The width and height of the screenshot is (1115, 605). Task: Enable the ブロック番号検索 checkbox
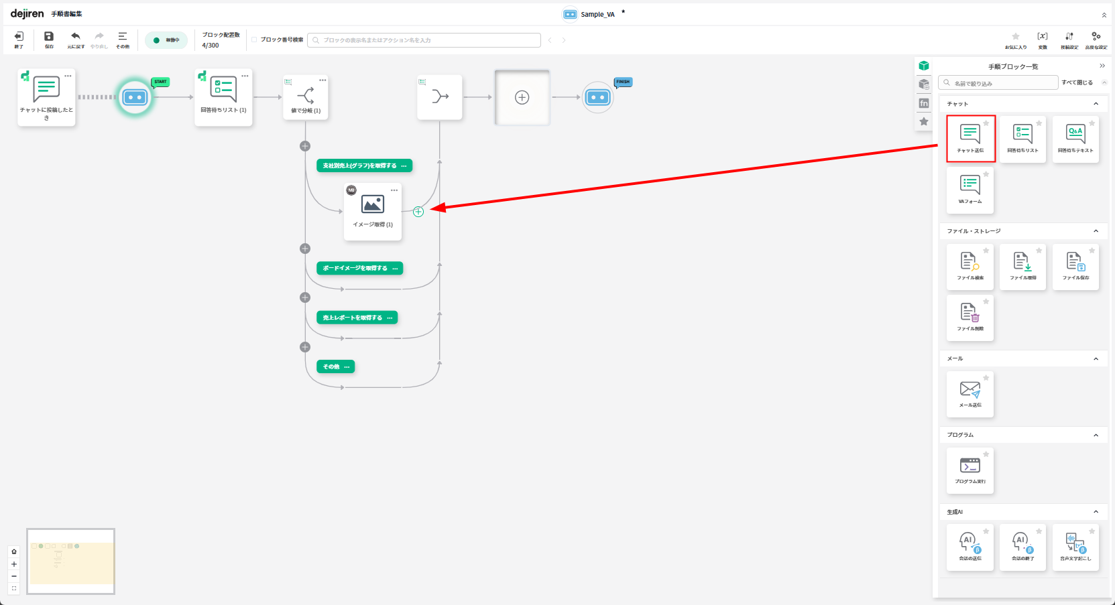(255, 40)
